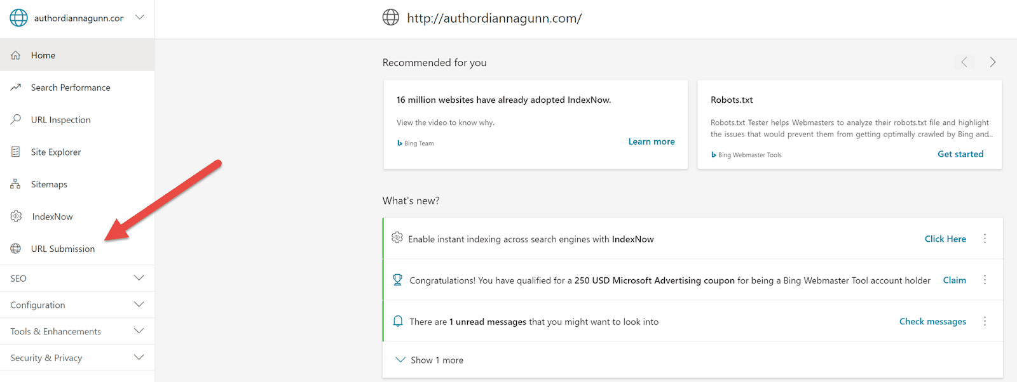Open IndexNow page from sidebar
1017x382 pixels.
pyautogui.click(x=77, y=217)
